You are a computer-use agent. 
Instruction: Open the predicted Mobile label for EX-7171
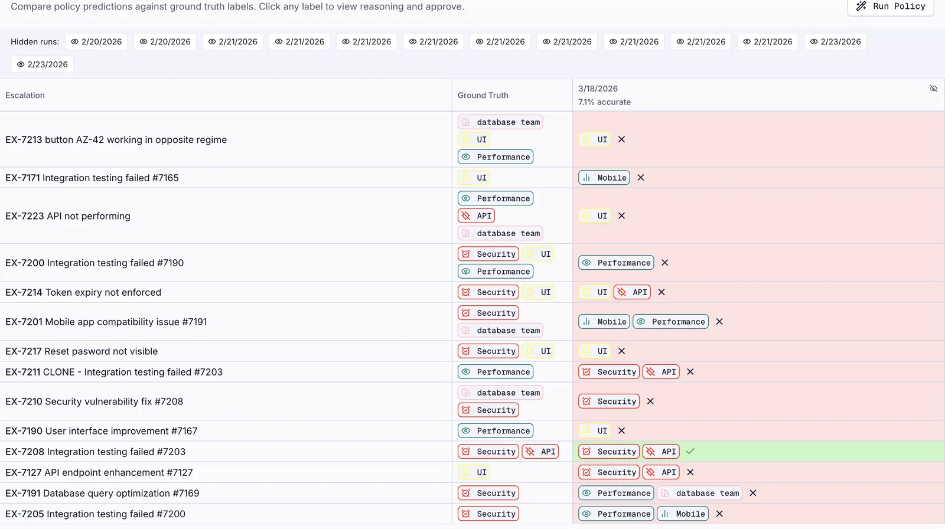tap(604, 178)
